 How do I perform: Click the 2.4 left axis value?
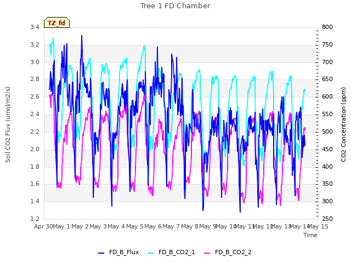point(35,114)
